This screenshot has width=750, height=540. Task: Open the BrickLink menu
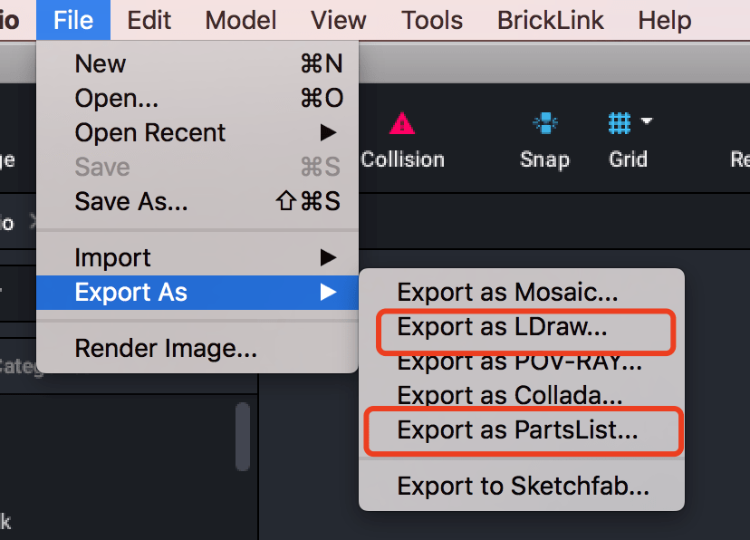click(x=550, y=20)
